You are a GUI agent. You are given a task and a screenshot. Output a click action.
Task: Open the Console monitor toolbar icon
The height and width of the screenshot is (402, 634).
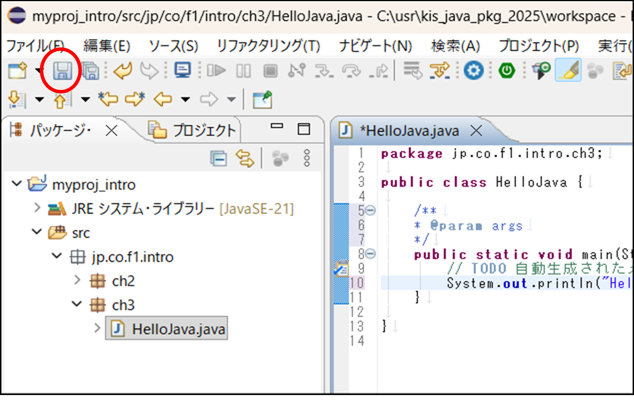pos(183,70)
